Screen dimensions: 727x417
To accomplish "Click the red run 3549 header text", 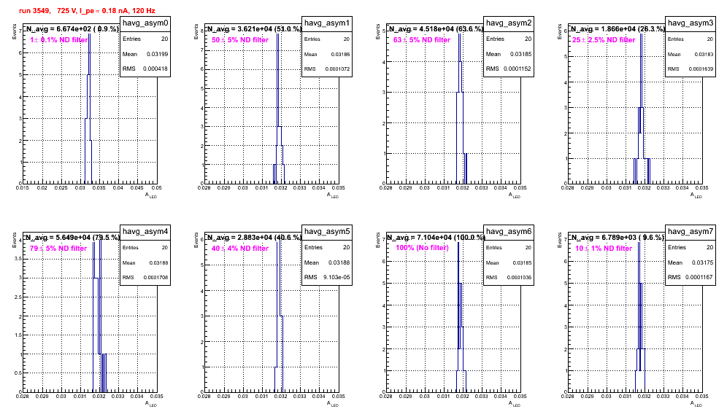I will coord(87,10).
